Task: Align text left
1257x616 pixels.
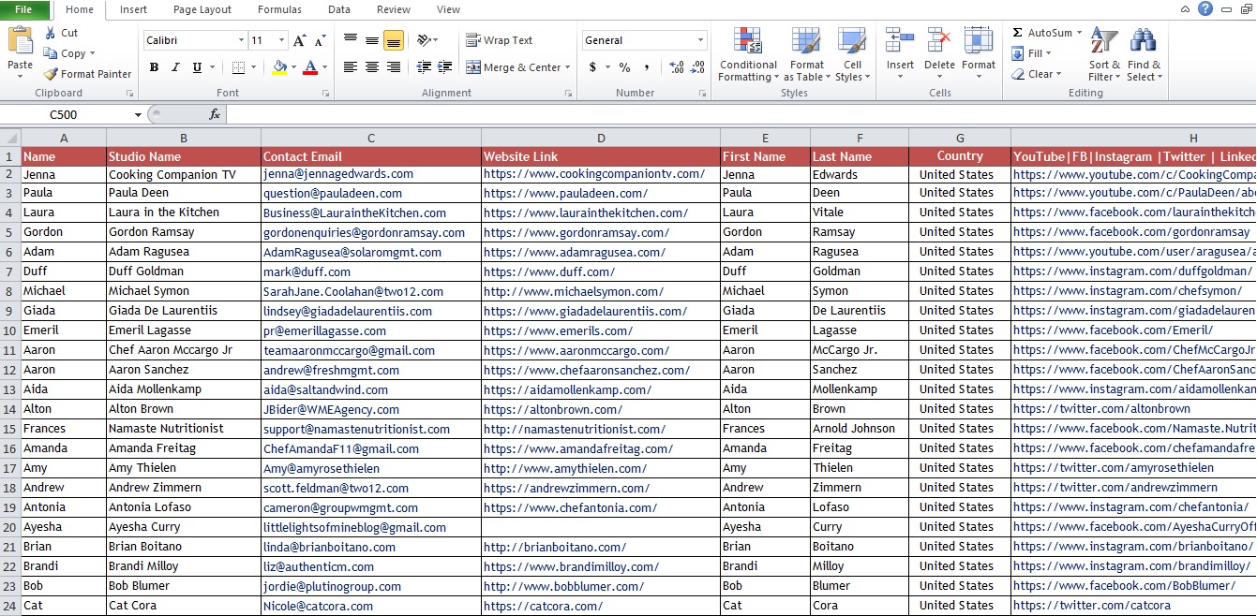Action: point(351,67)
